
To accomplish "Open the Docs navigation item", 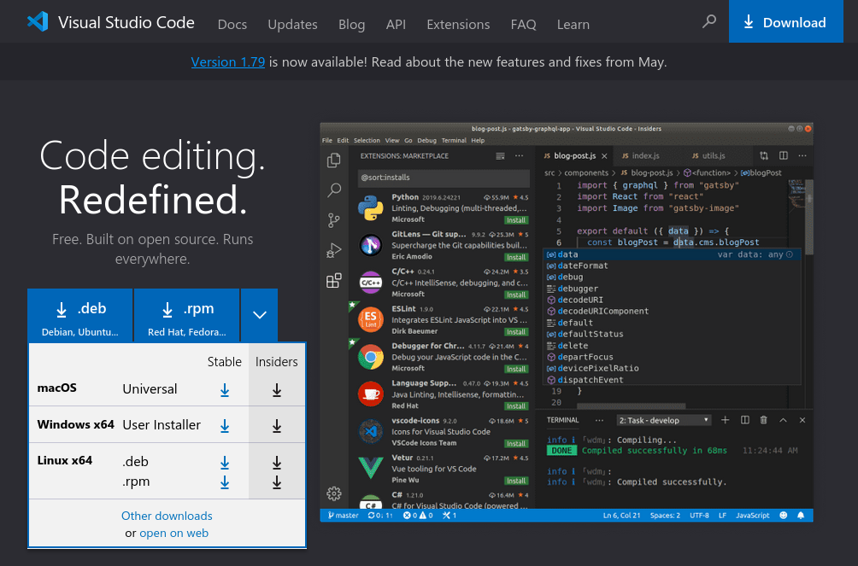I will tap(232, 24).
